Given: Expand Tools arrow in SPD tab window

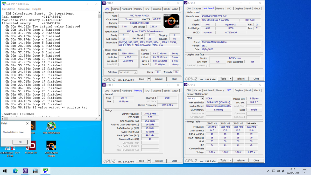Looking at the screenshot, I should click(231, 160).
